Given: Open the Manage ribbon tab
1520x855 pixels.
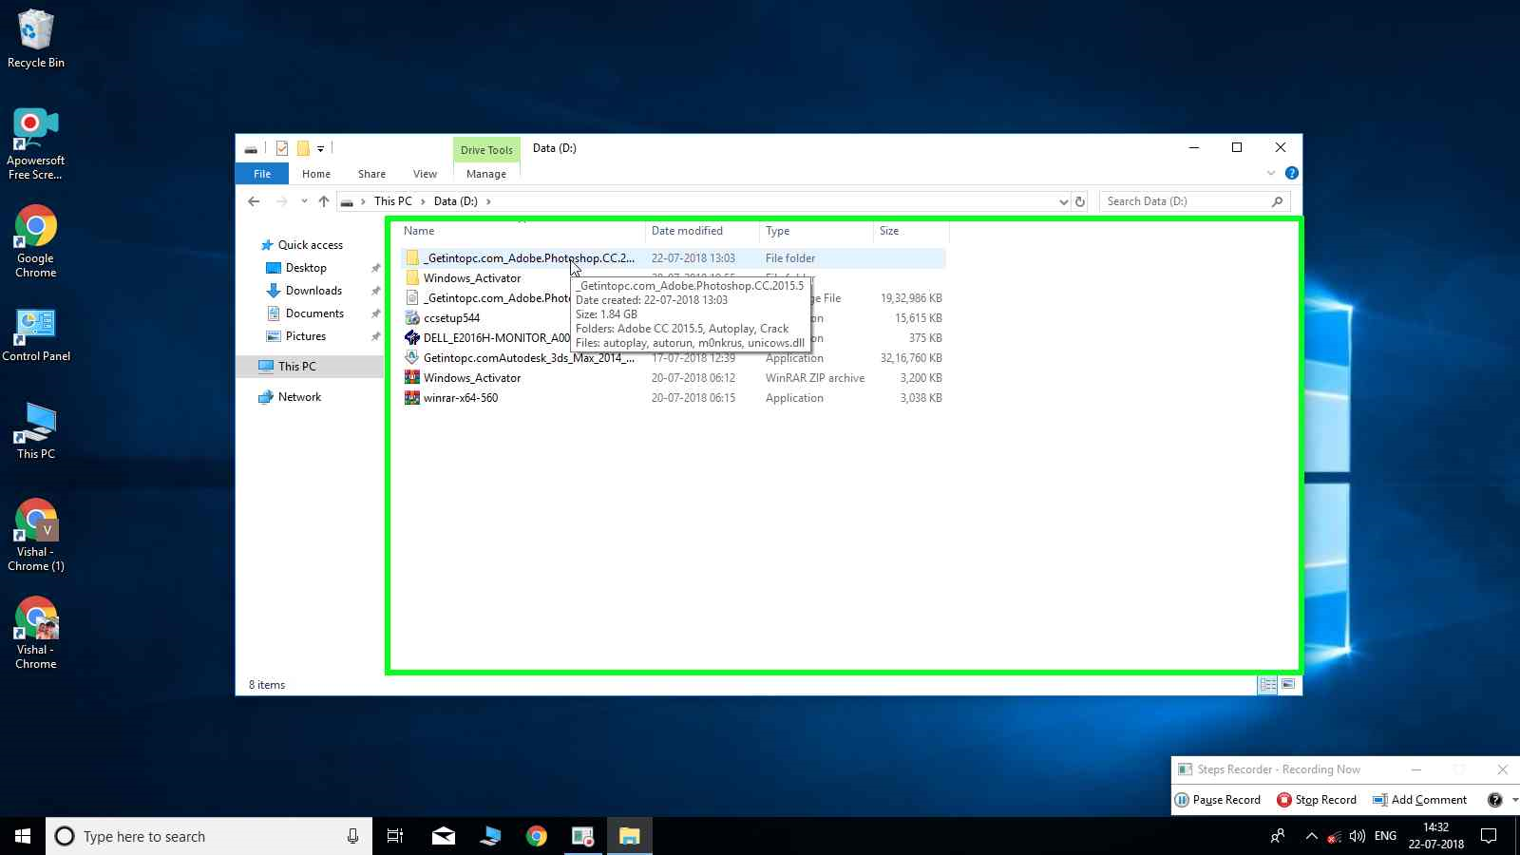Looking at the screenshot, I should 486,174.
